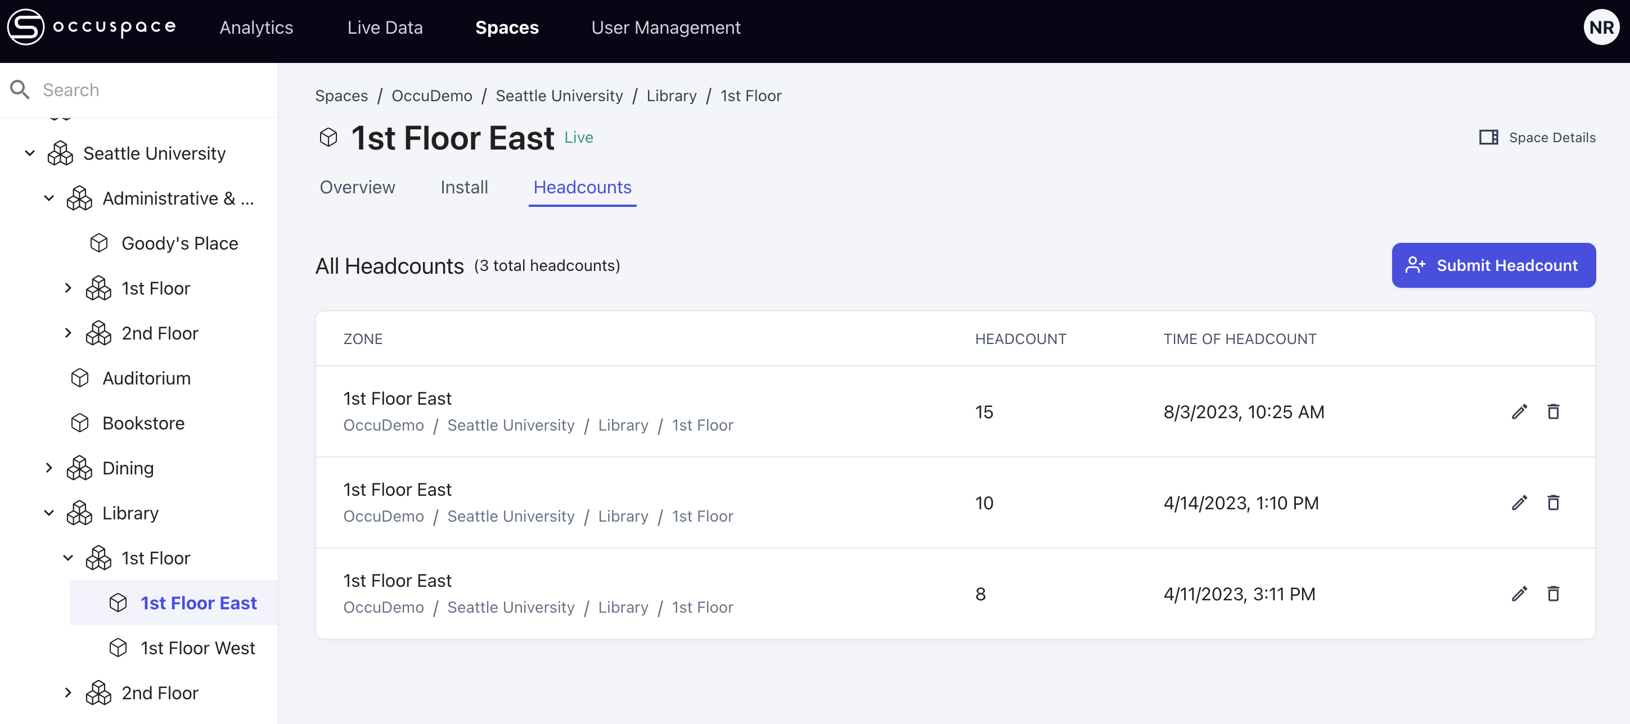Open NR user avatar menu
1630x724 pixels.
tap(1601, 27)
